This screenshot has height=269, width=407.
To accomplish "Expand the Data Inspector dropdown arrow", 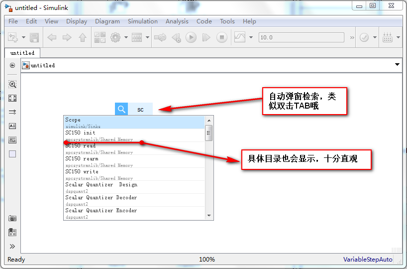I will pos(251,37).
